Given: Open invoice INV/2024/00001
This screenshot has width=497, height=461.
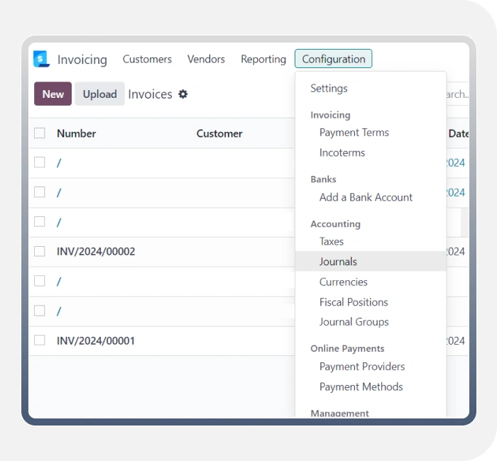Looking at the screenshot, I should click(96, 340).
